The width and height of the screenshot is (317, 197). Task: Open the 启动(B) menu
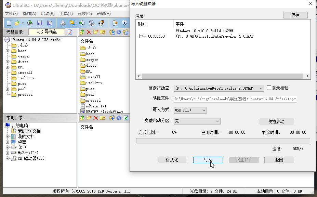tap(48, 14)
